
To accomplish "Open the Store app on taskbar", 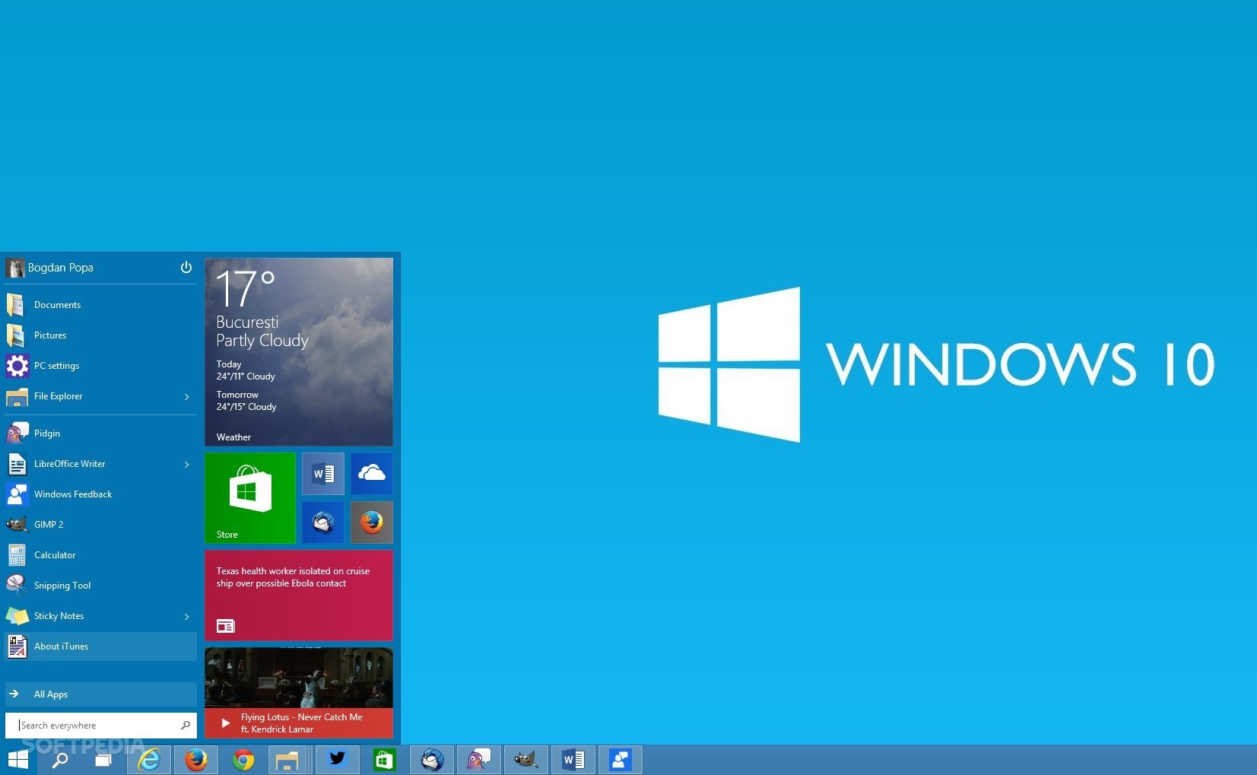I will 385,759.
